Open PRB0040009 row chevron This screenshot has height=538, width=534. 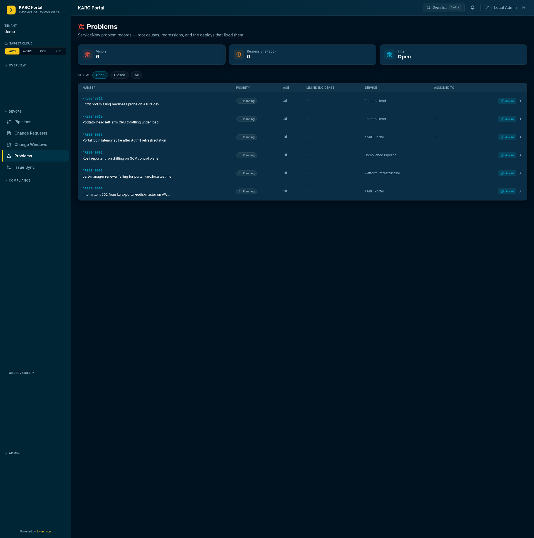click(x=520, y=137)
